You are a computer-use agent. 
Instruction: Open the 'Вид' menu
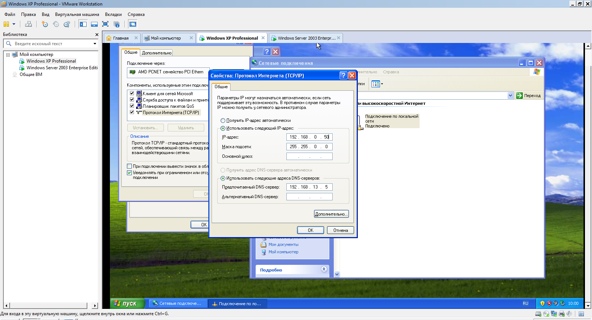(x=46, y=14)
